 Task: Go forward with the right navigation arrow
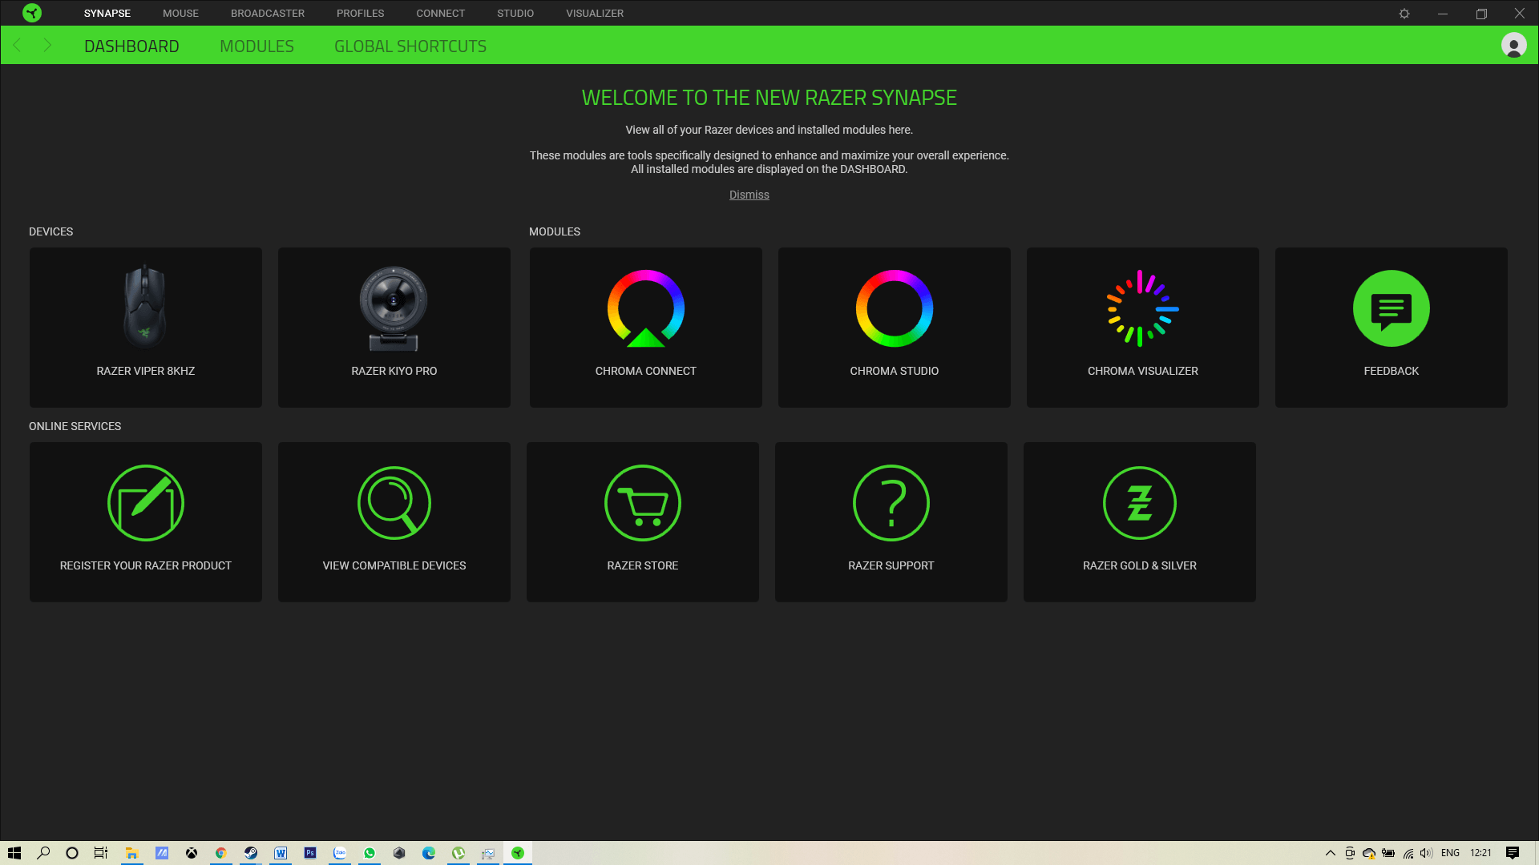47,46
